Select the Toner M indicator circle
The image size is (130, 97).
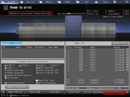[17, 65]
